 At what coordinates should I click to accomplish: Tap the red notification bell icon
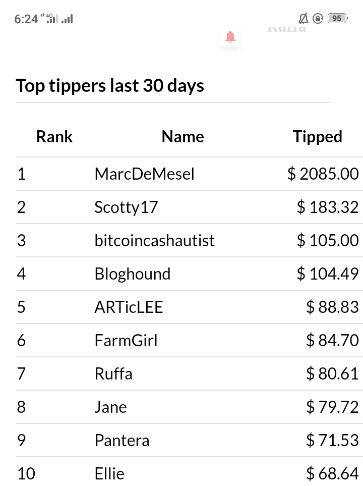[230, 37]
